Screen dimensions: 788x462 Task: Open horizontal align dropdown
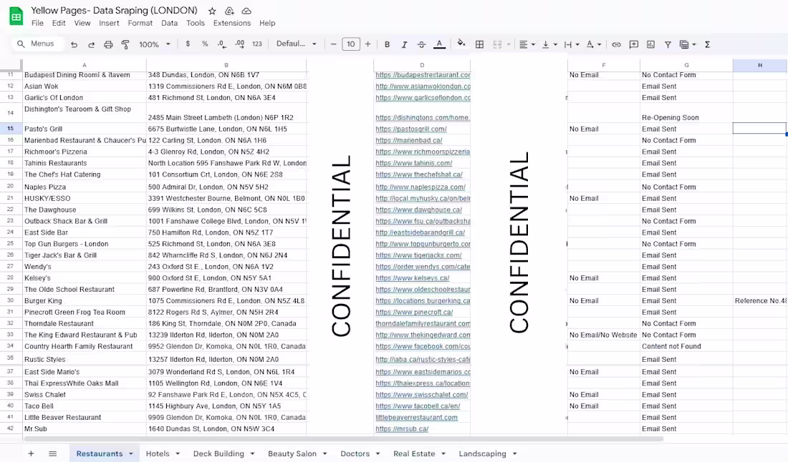pos(527,44)
